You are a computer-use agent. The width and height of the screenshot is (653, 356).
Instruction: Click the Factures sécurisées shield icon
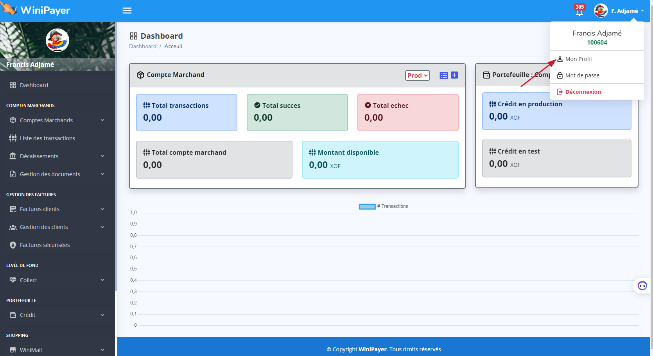13,245
